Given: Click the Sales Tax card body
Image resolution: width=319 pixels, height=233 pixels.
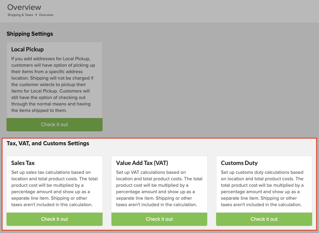Looking at the screenshot, I should point(54,184).
